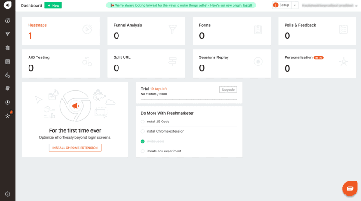Open Funnel Analysis sidebar icon
361x201 pixels.
(x=7, y=34)
